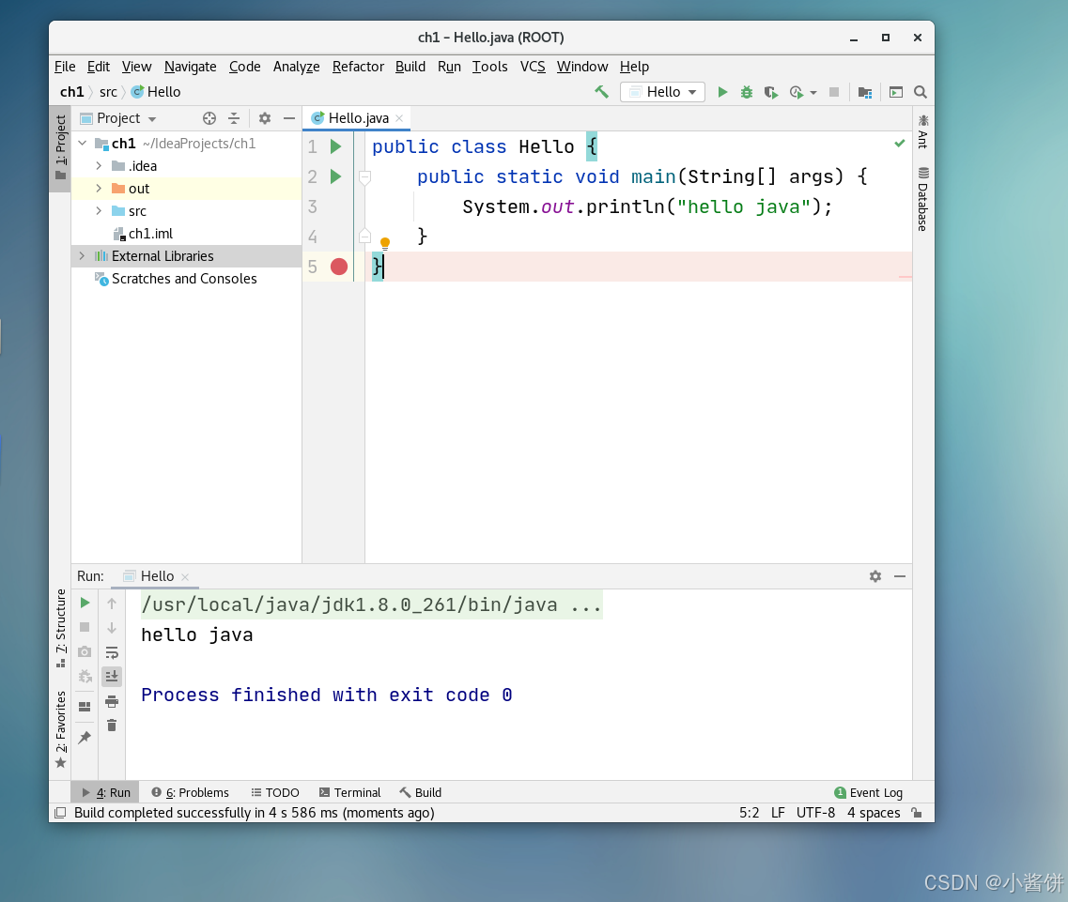Fold the main method at line 2

[365, 177]
